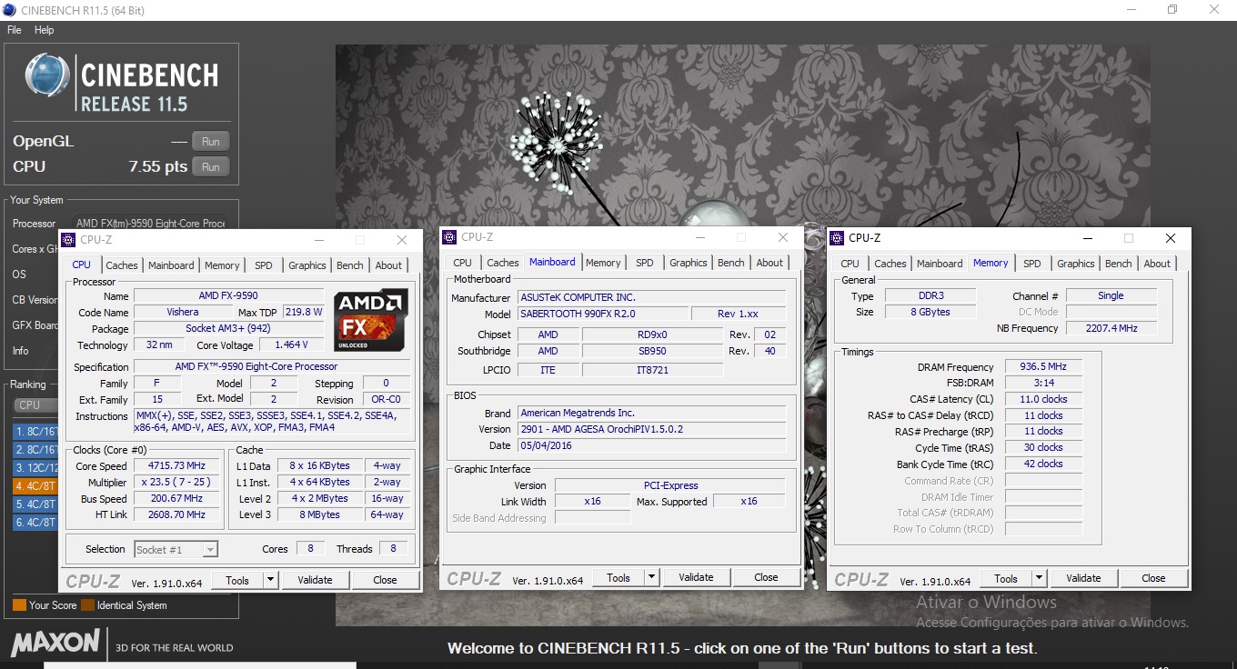The image size is (1237, 669).
Task: Switch to Caches tab in Memory window
Action: click(890, 264)
